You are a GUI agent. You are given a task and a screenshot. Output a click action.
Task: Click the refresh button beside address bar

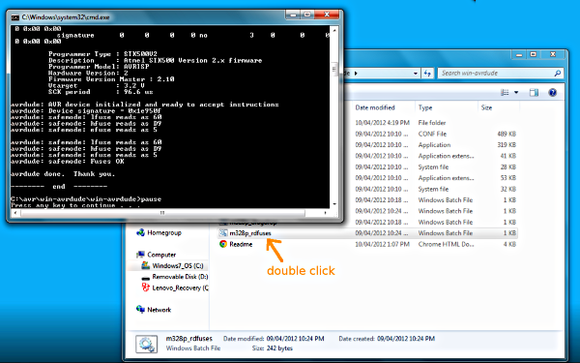click(427, 73)
